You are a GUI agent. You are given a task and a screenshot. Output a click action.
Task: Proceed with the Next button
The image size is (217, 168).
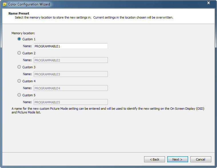pos(178,159)
